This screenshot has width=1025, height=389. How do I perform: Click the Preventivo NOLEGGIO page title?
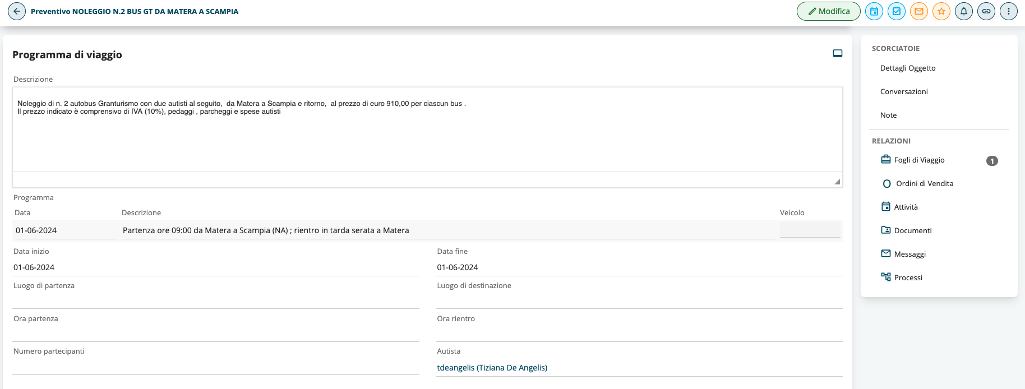[x=135, y=11]
